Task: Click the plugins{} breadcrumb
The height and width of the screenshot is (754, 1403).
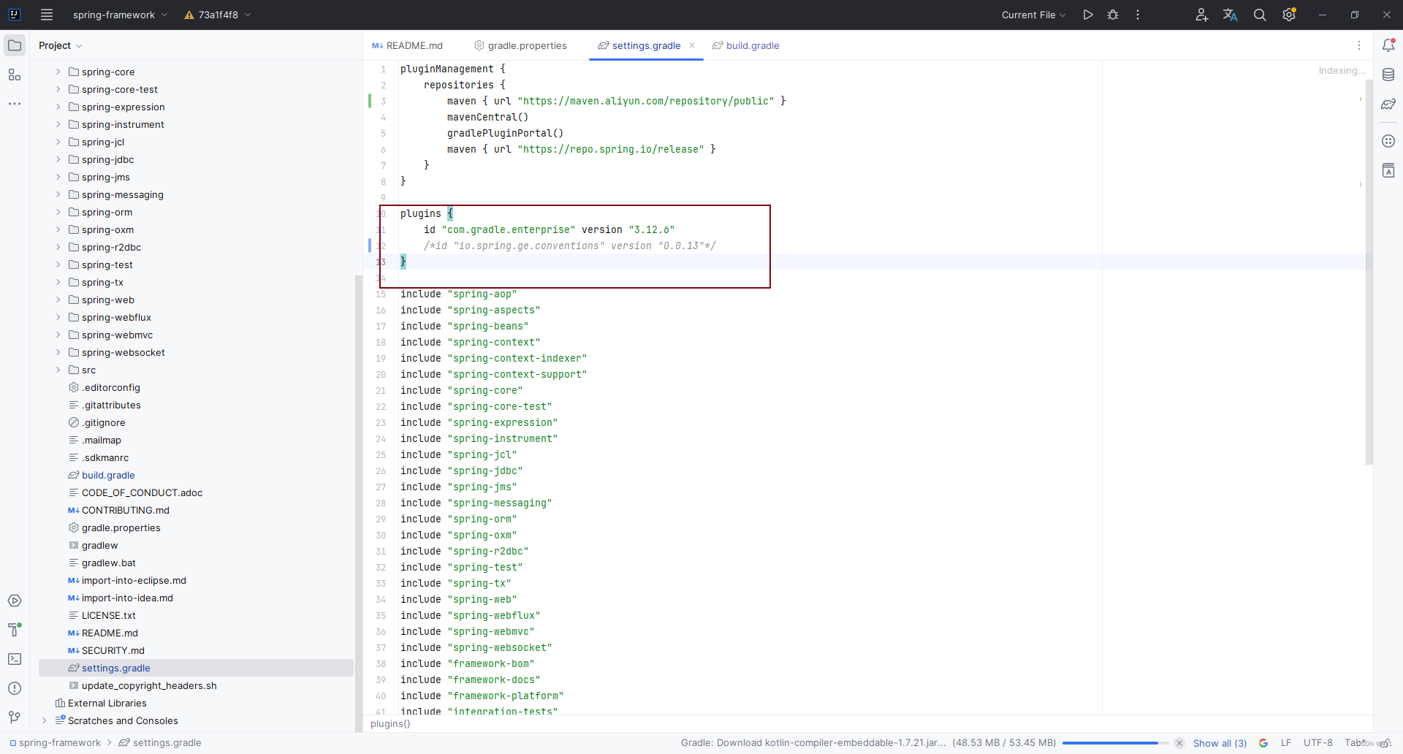Action: coord(390,724)
